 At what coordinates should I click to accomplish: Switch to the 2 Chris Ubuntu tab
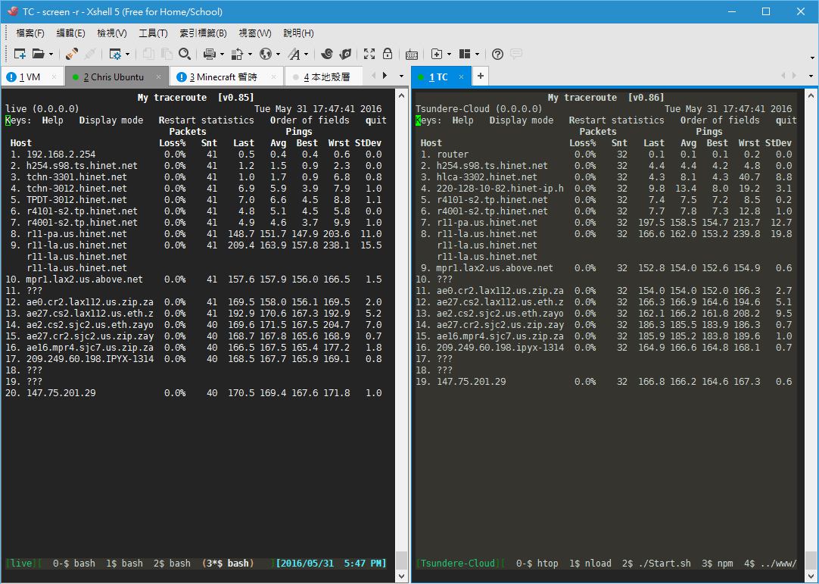113,77
